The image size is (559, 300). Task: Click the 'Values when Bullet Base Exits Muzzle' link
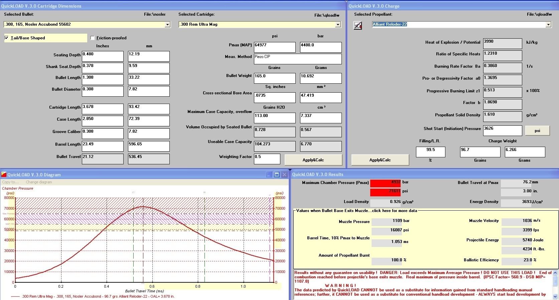click(x=357, y=211)
